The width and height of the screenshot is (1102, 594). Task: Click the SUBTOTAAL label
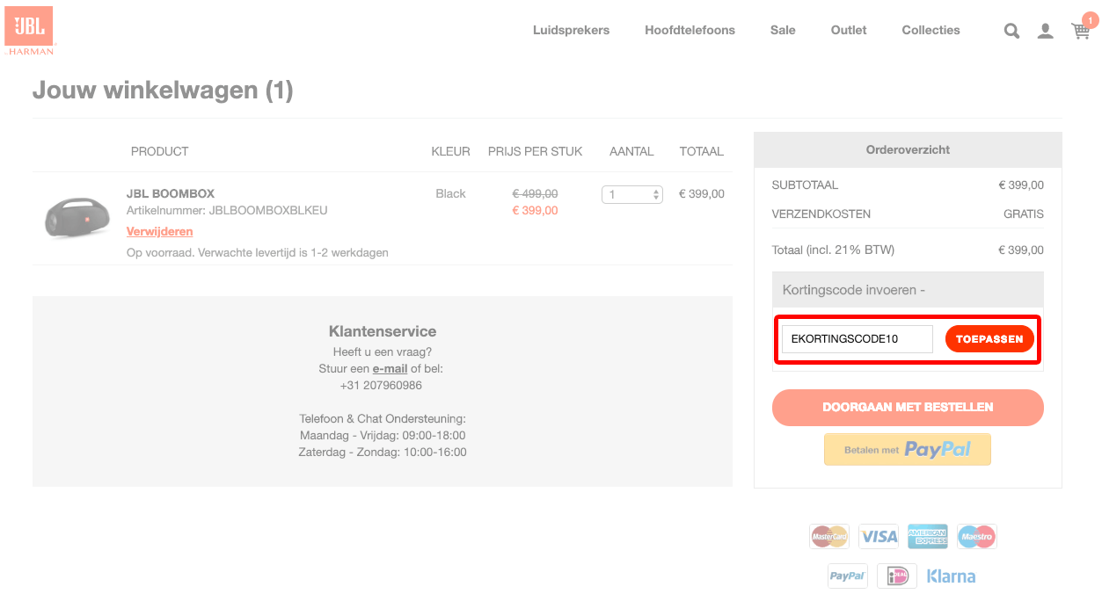click(x=805, y=185)
